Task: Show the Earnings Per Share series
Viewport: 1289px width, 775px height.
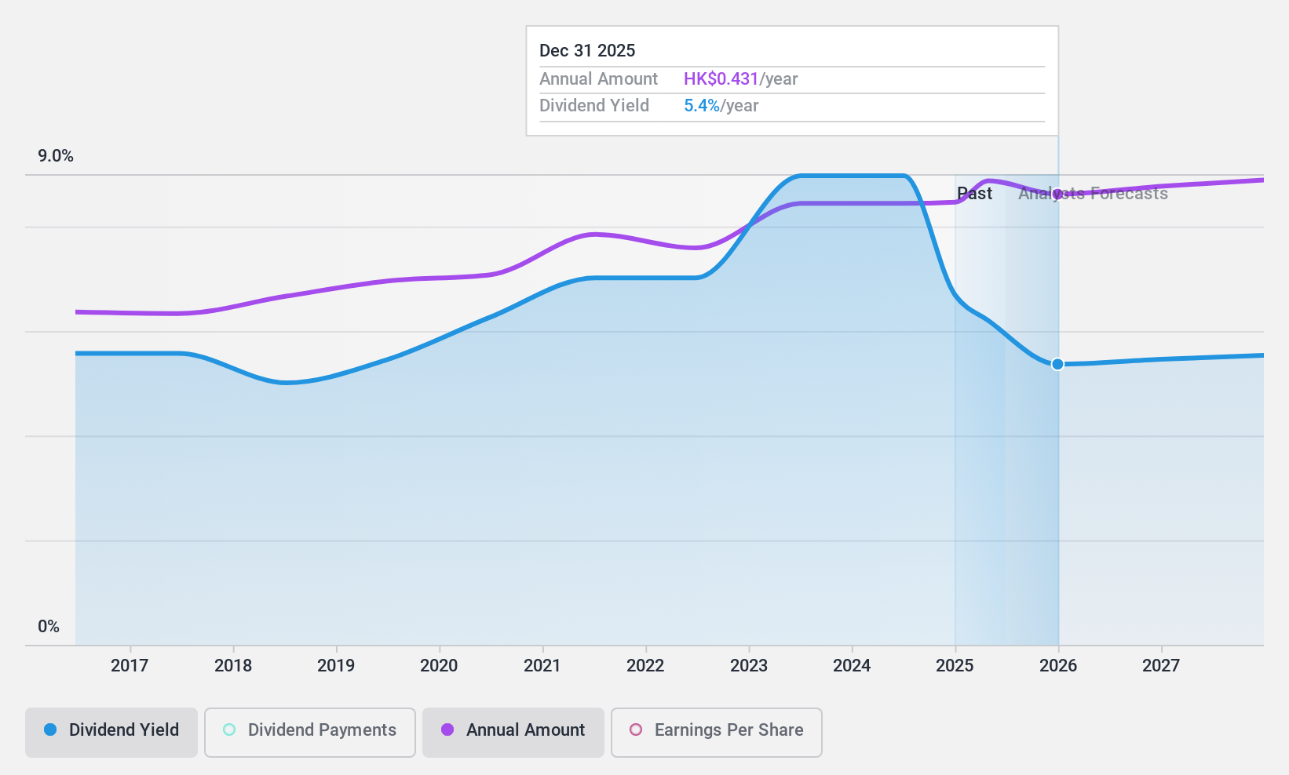Action: (x=717, y=732)
